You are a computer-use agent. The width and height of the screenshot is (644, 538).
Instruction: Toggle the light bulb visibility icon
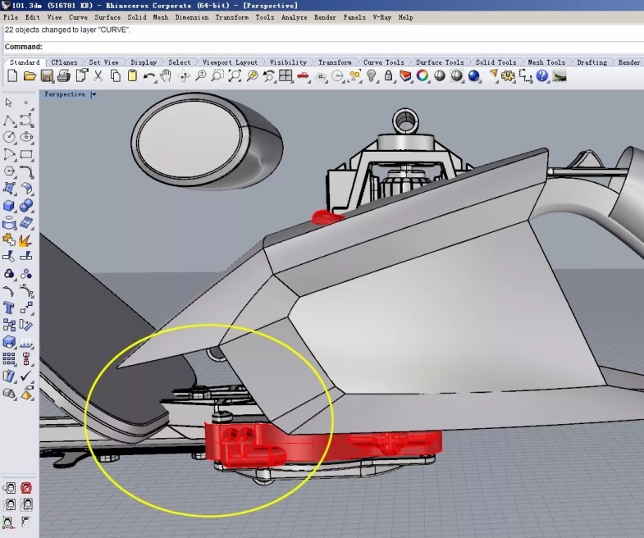coord(371,76)
